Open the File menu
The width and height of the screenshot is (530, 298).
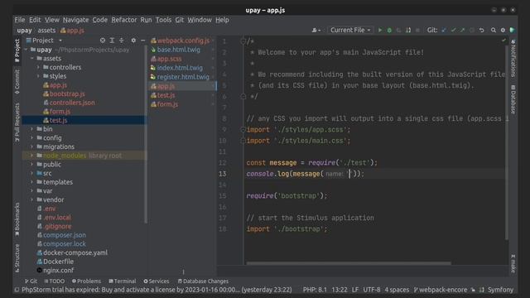20,20
